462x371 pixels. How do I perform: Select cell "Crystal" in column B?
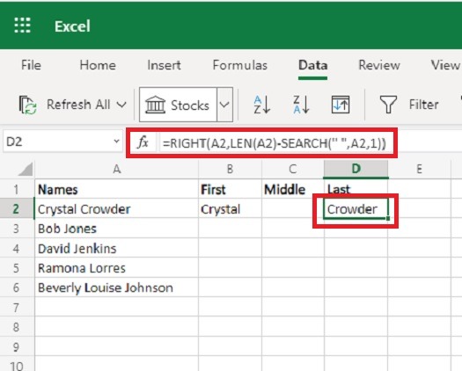[x=230, y=209]
